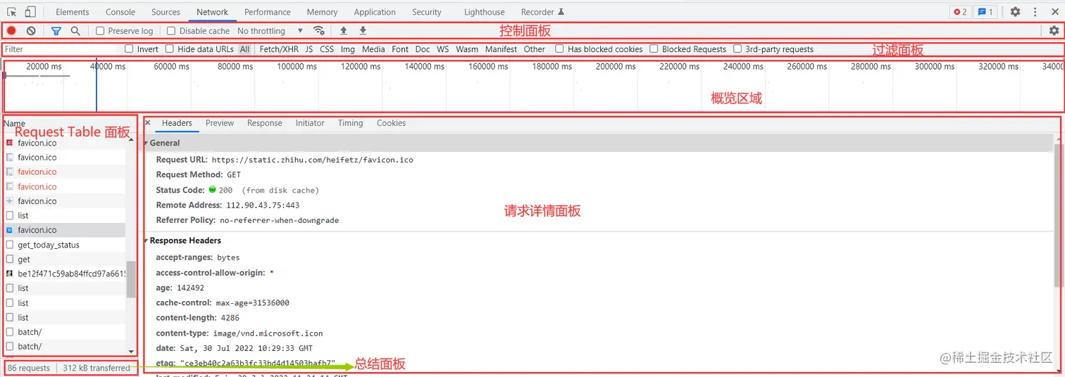Open network conditions wifi-gear icon
1065x377 pixels.
[319, 31]
